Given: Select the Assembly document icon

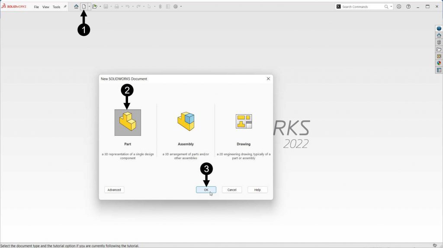Looking at the screenshot, I should tap(186, 122).
